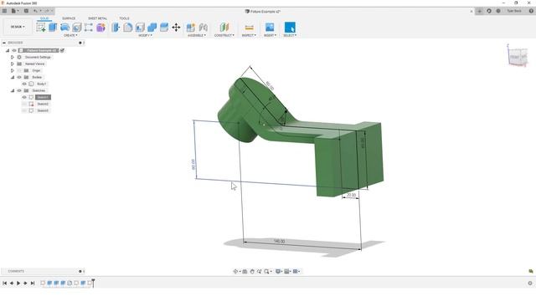This screenshot has height=301, width=536.
Task: Open the INSPECT dropdown menu
Action: click(249, 35)
